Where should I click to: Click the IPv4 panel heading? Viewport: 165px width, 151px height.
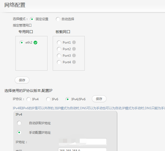tap(19, 114)
